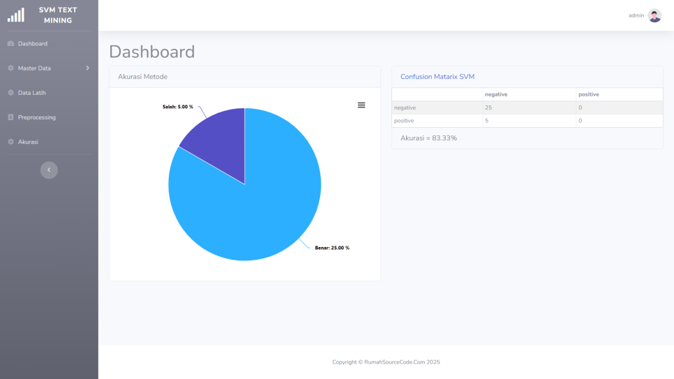Expand the Master Data submenu chevron

(87, 68)
